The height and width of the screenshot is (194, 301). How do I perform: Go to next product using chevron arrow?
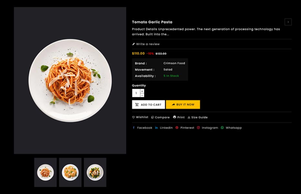click(288, 22)
